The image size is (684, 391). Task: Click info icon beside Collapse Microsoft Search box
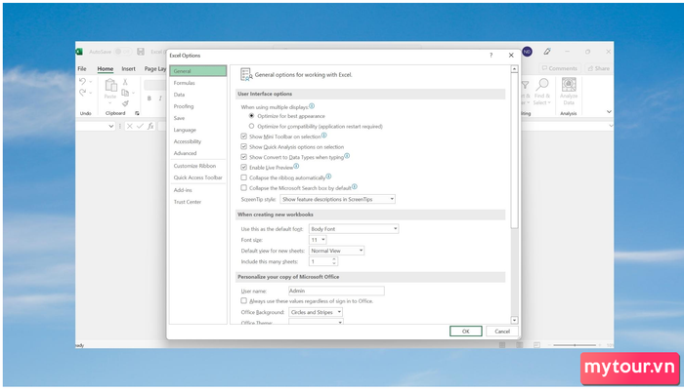tap(354, 187)
